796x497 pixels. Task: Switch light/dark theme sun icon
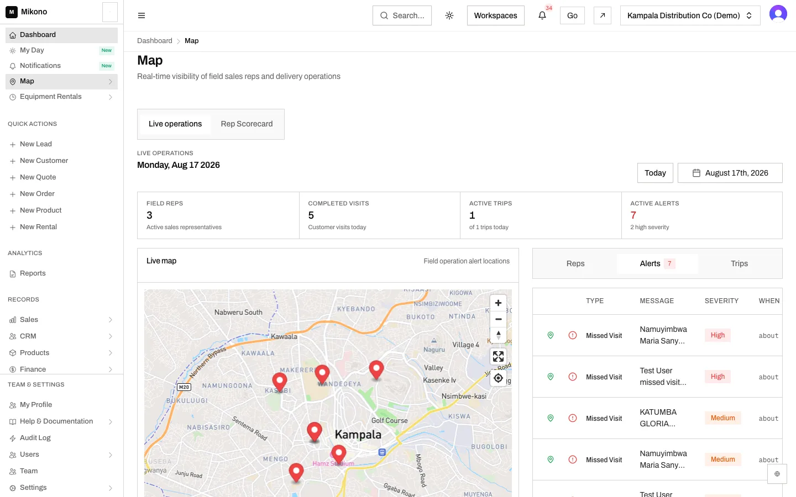[x=449, y=15]
